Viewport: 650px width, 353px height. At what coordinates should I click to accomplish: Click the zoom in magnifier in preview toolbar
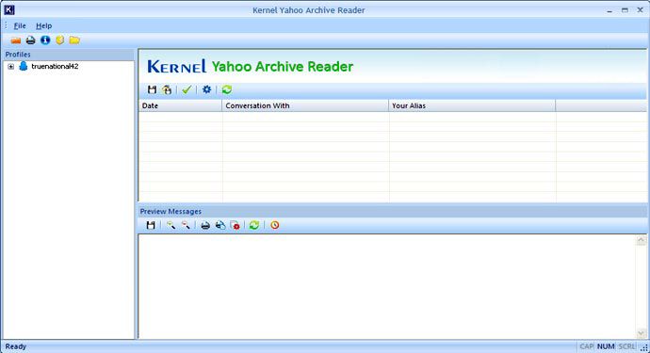tap(171, 225)
